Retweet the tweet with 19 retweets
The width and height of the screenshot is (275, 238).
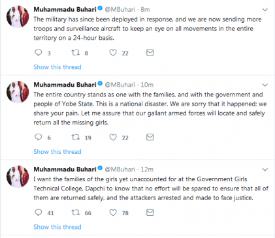click(76, 137)
